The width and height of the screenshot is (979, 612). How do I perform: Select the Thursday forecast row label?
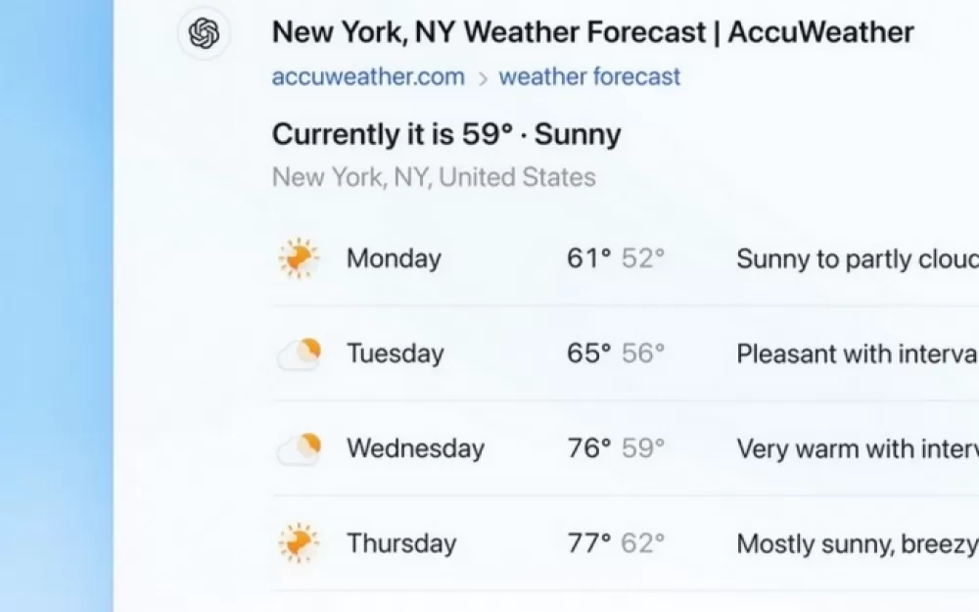(401, 543)
